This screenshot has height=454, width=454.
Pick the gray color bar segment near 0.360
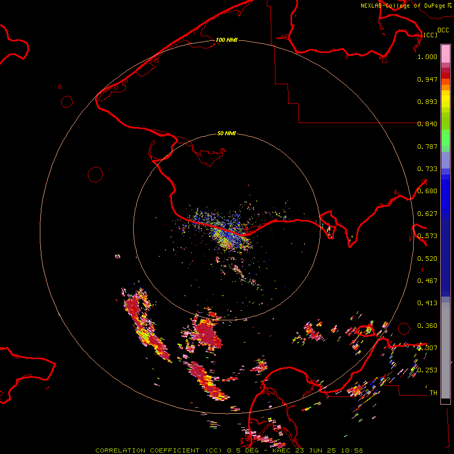[445, 353]
